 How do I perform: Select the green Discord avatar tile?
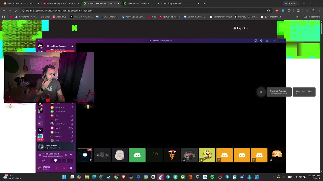click(x=137, y=155)
